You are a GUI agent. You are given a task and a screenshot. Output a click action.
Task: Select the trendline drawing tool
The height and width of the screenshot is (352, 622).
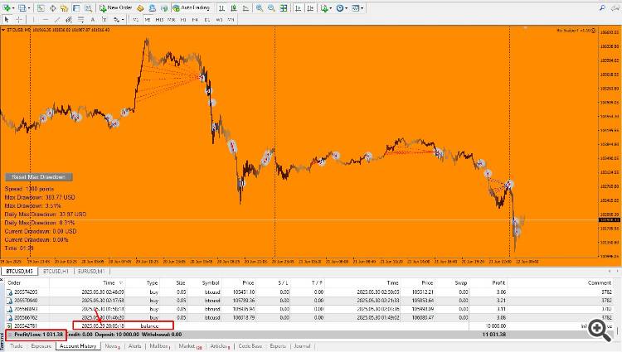pyautogui.click(x=57, y=19)
